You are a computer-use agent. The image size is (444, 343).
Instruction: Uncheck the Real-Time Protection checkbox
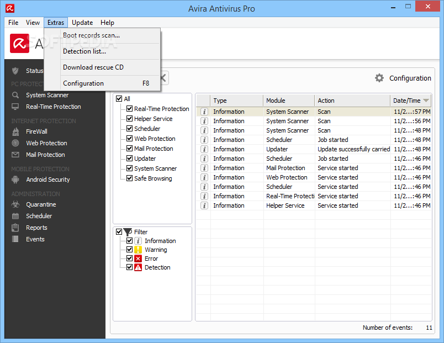(x=129, y=109)
